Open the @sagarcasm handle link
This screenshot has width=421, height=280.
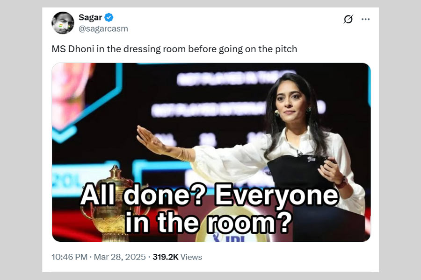tap(103, 28)
